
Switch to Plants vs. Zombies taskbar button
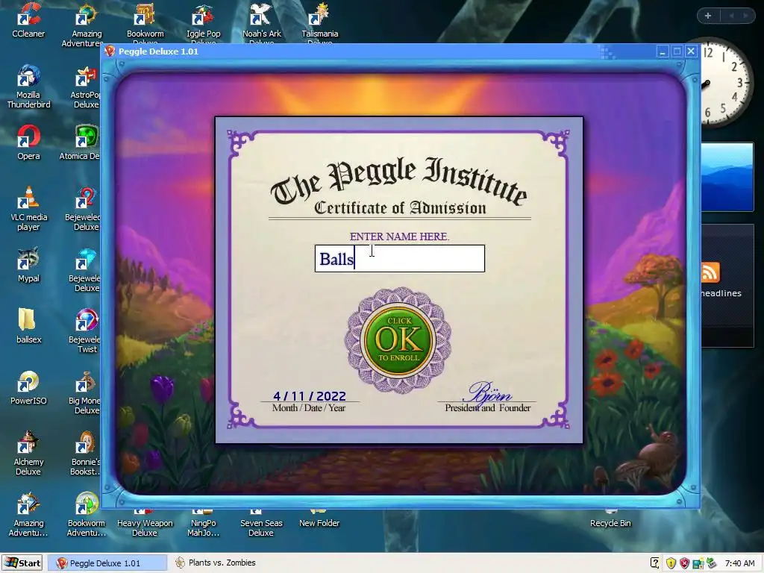[216, 563]
